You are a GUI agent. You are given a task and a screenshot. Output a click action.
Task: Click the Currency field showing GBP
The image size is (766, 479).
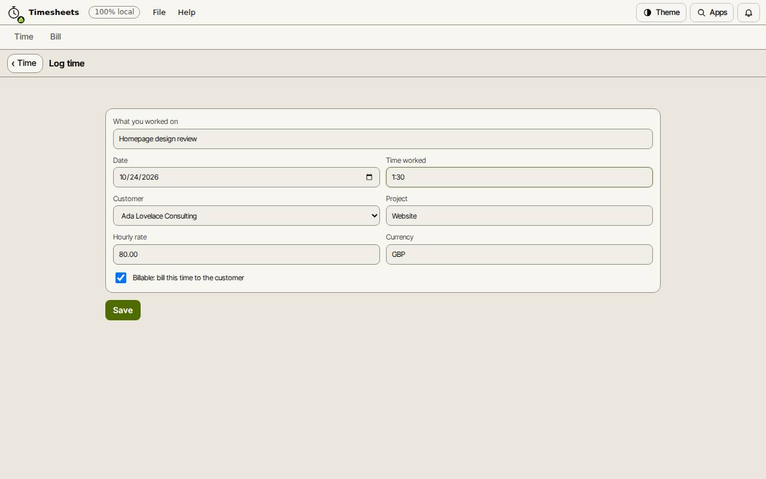click(519, 254)
